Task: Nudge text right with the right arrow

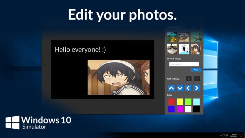Action: (197, 88)
